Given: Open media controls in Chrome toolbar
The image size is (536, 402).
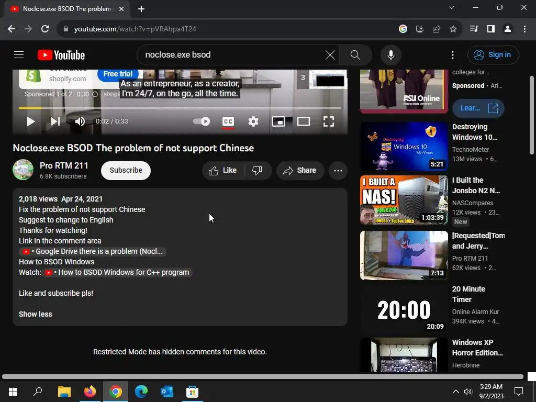Looking at the screenshot, I should [x=474, y=29].
